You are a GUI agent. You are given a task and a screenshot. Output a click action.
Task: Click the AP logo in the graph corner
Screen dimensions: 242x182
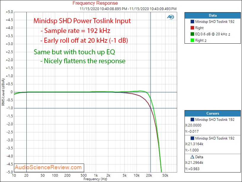pyautogui.click(x=171, y=17)
